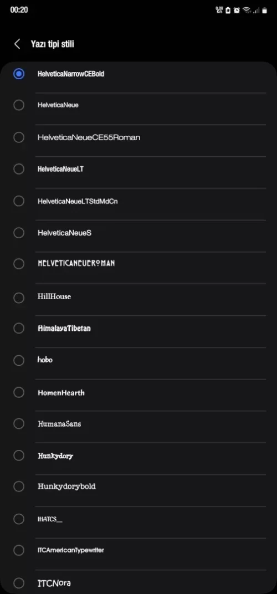Select HelveticaNeueLT radio button
The width and height of the screenshot is (277, 594).
click(x=19, y=169)
